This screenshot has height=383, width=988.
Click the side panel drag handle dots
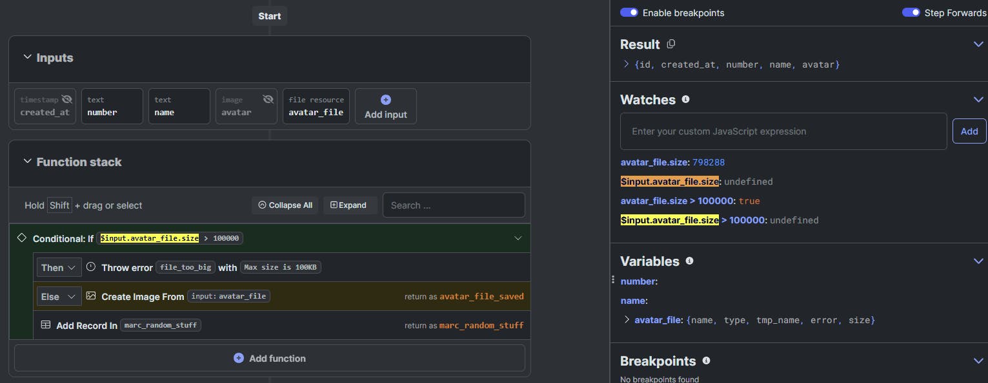pyautogui.click(x=613, y=280)
